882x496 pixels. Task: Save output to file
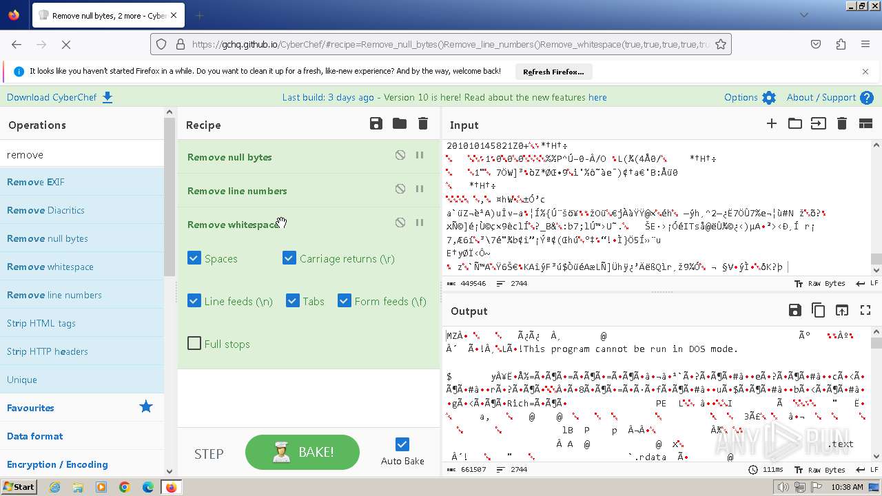tap(794, 310)
